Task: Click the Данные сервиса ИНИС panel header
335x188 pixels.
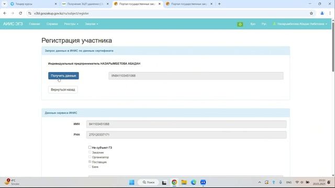Action: point(165,113)
